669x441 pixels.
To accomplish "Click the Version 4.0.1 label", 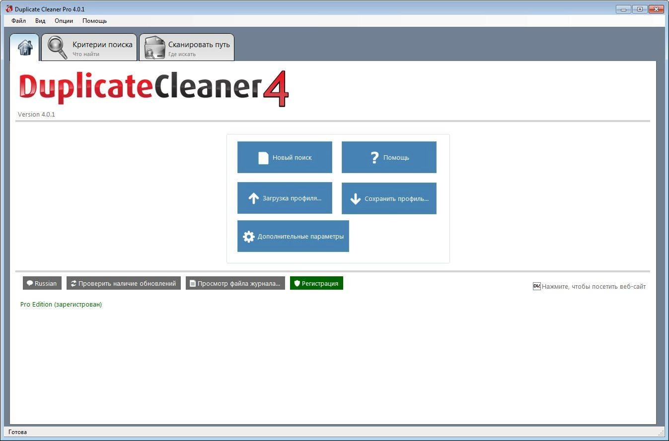I will coord(36,114).
